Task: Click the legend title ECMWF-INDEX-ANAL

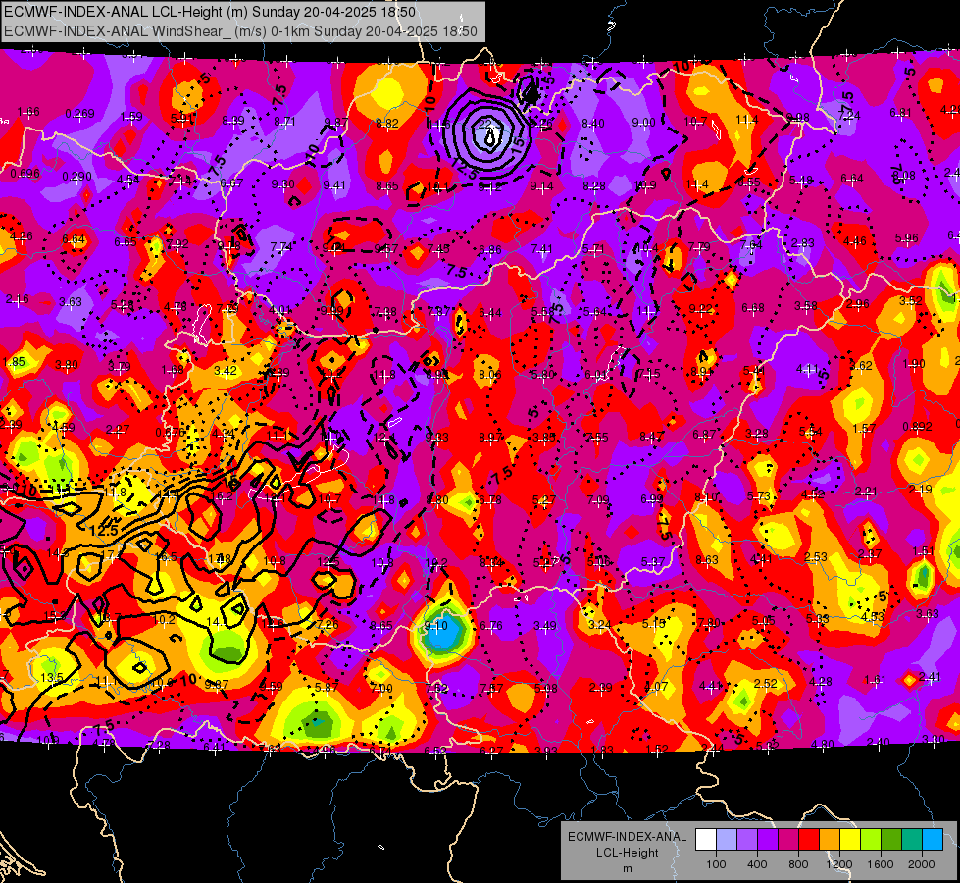Action: click(x=627, y=837)
